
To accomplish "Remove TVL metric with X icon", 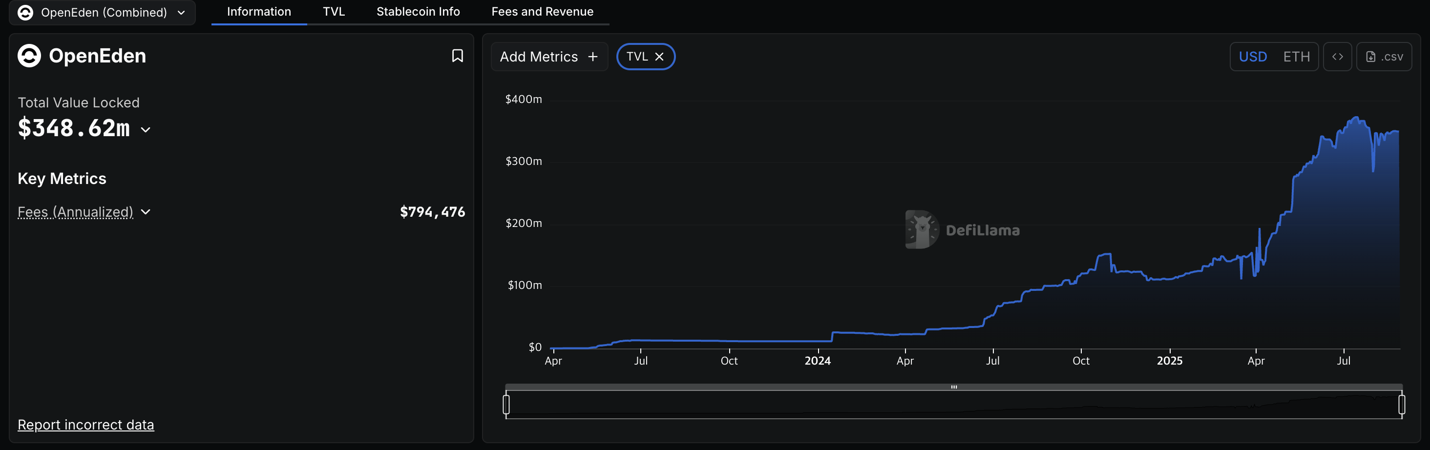I will [x=659, y=57].
